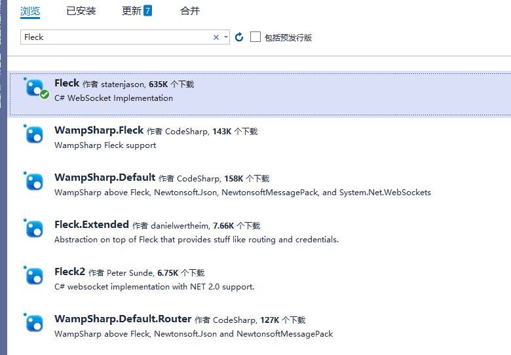Open the 更新 tab

(x=131, y=11)
